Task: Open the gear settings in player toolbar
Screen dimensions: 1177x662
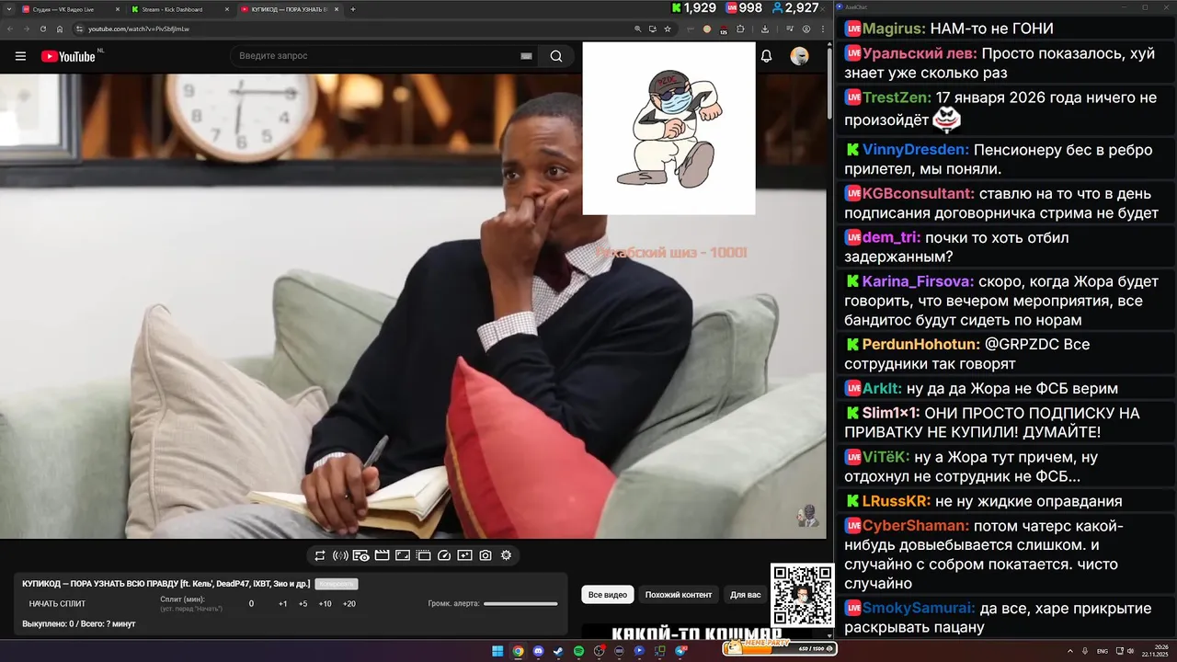Action: [x=506, y=555]
